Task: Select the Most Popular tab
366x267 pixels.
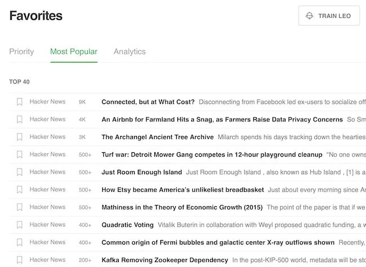Action: [74, 52]
